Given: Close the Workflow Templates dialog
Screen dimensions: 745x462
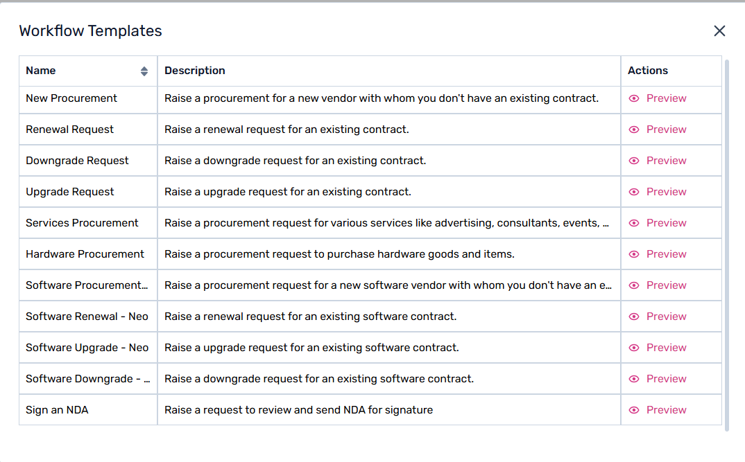Looking at the screenshot, I should 719,30.
